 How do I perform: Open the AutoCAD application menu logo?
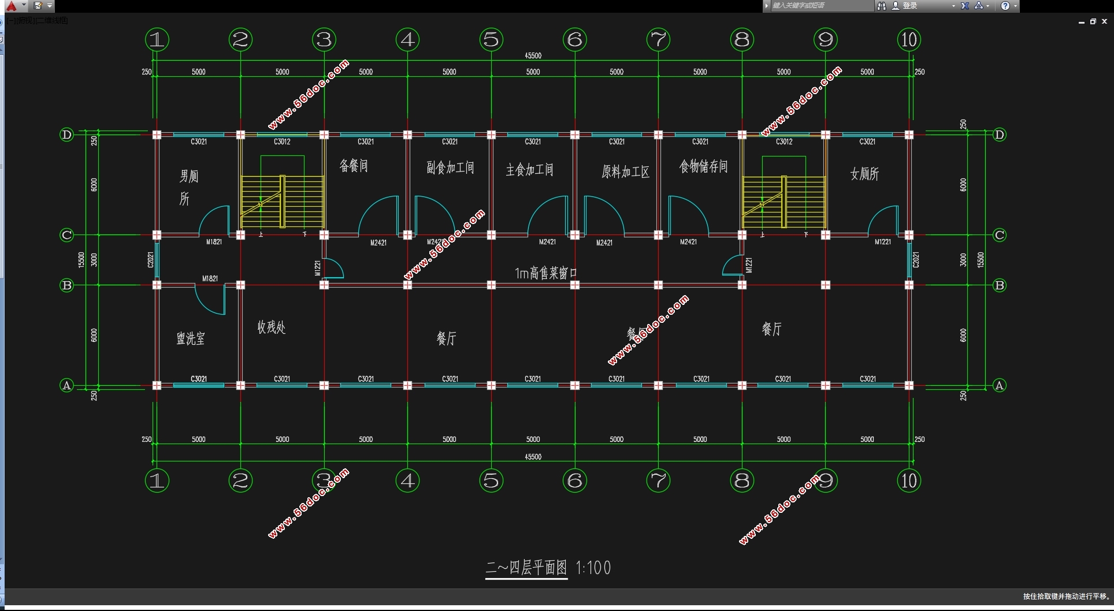tap(11, 6)
